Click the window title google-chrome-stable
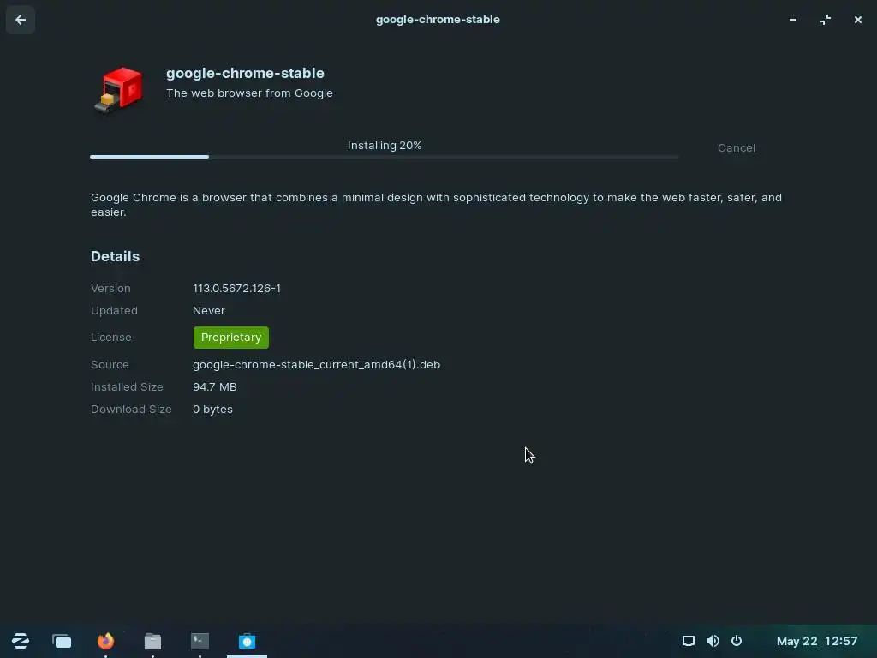 pos(438,20)
